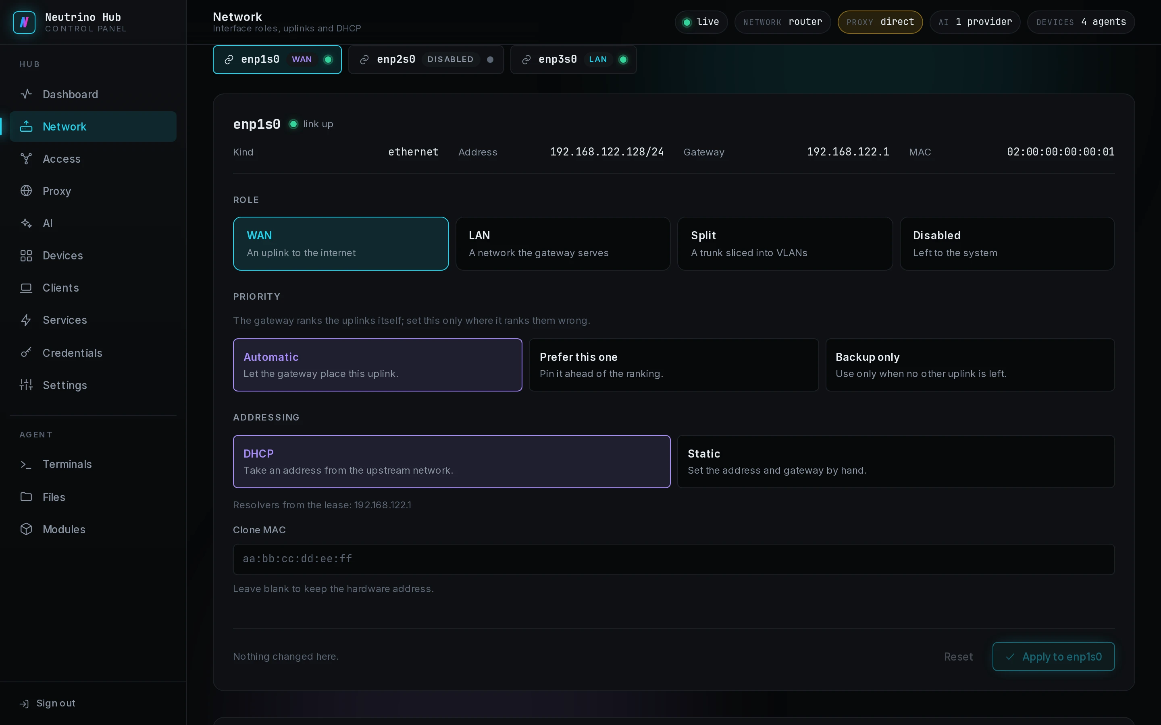This screenshot has height=725, width=1161.
Task: Click the Reset button
Action: (x=958, y=657)
